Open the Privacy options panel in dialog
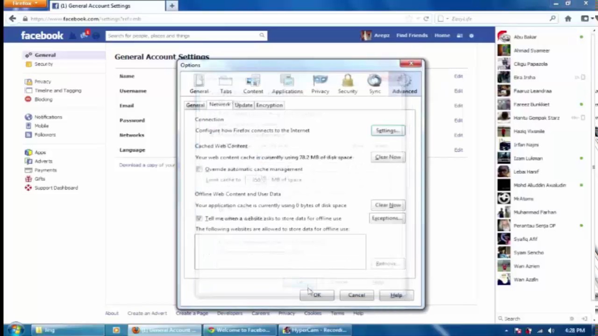The image size is (598, 336). pos(320,84)
